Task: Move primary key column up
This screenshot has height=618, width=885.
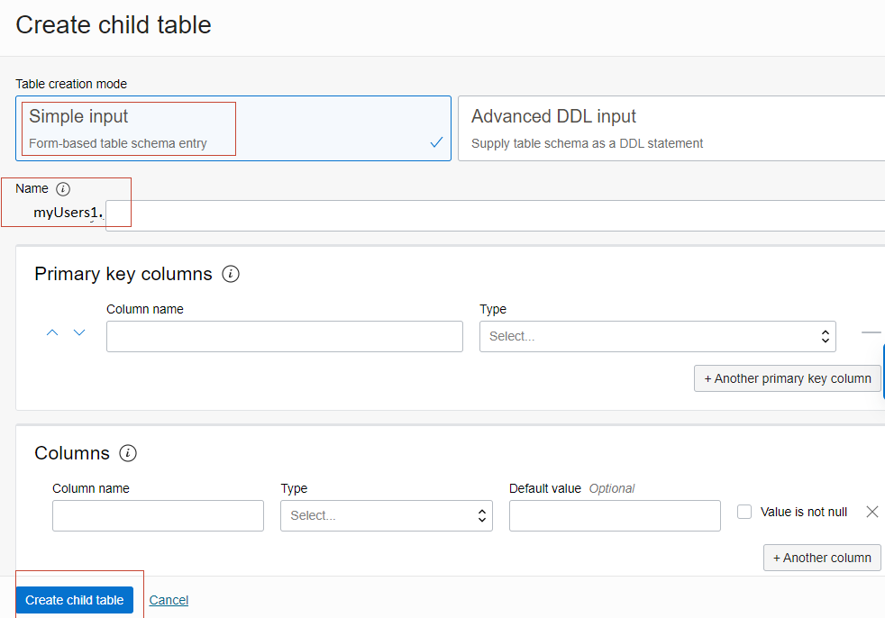Action: 52,333
